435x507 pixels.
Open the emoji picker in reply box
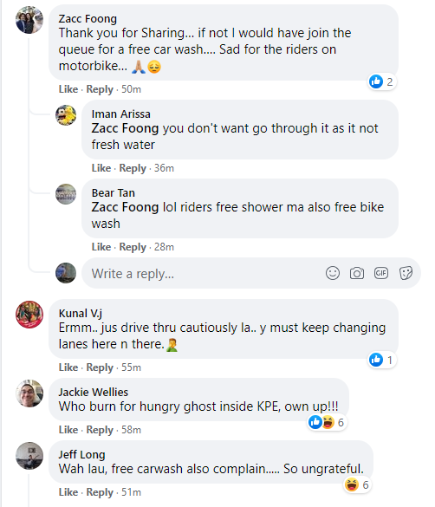point(332,273)
